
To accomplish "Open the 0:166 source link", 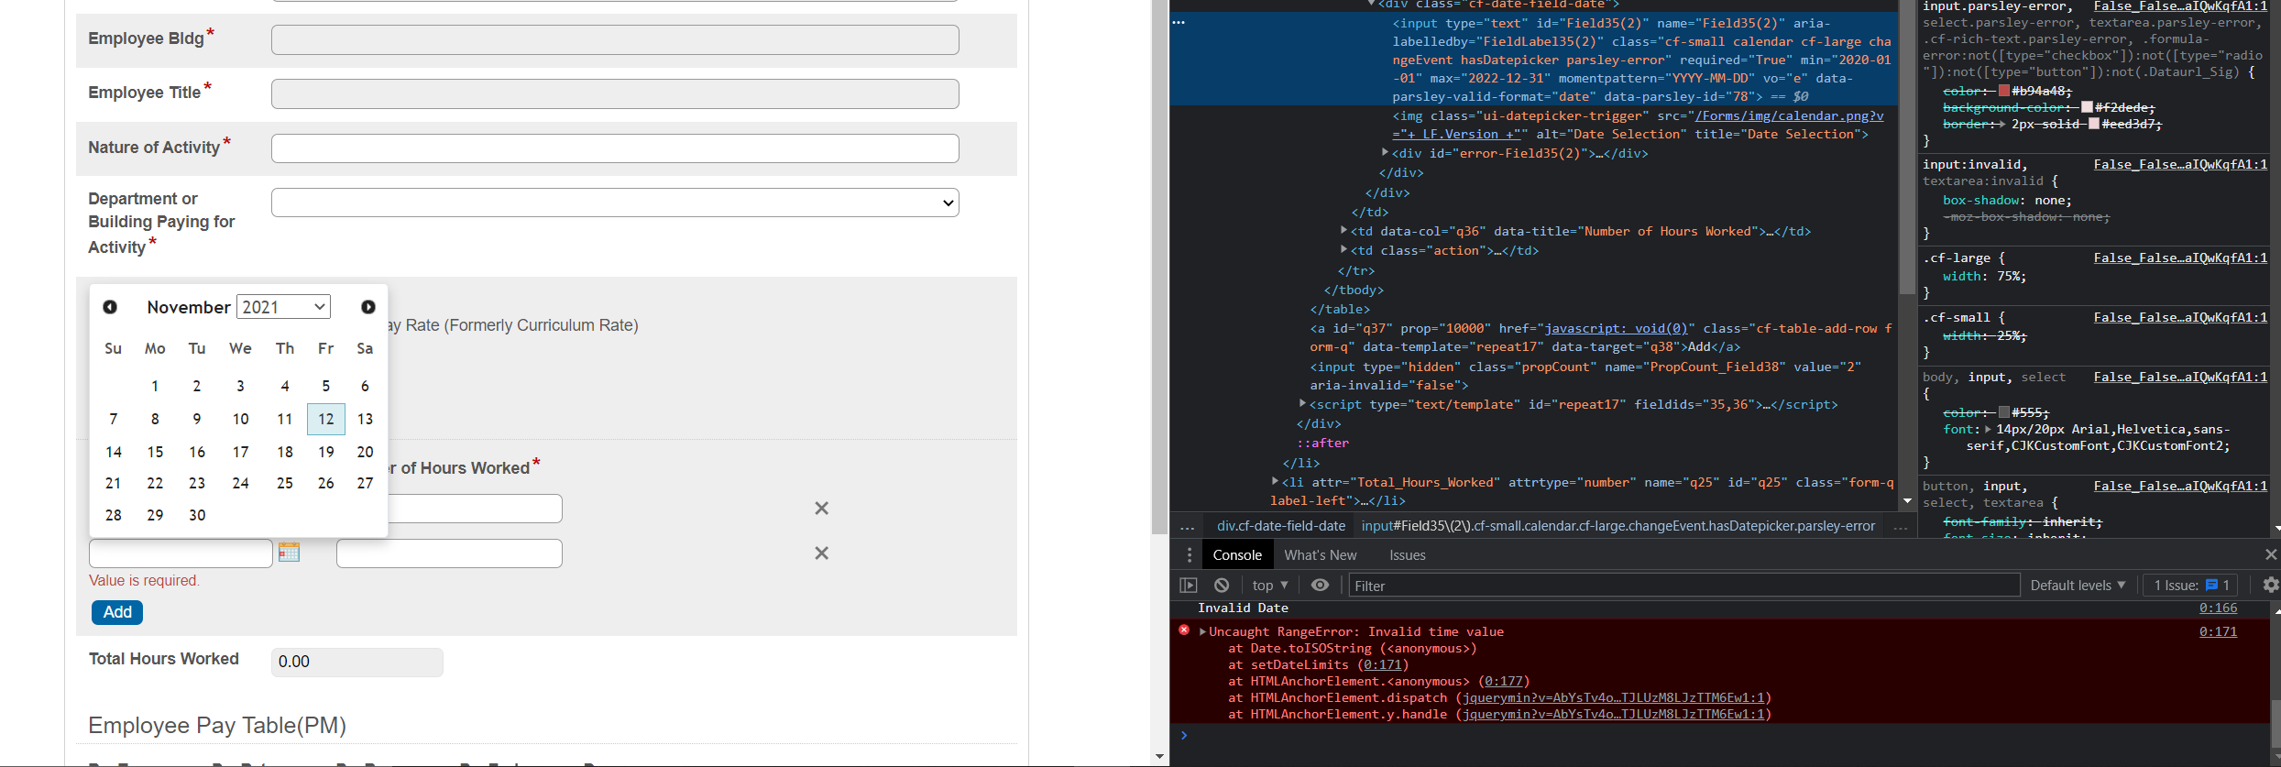I will [x=2218, y=608].
